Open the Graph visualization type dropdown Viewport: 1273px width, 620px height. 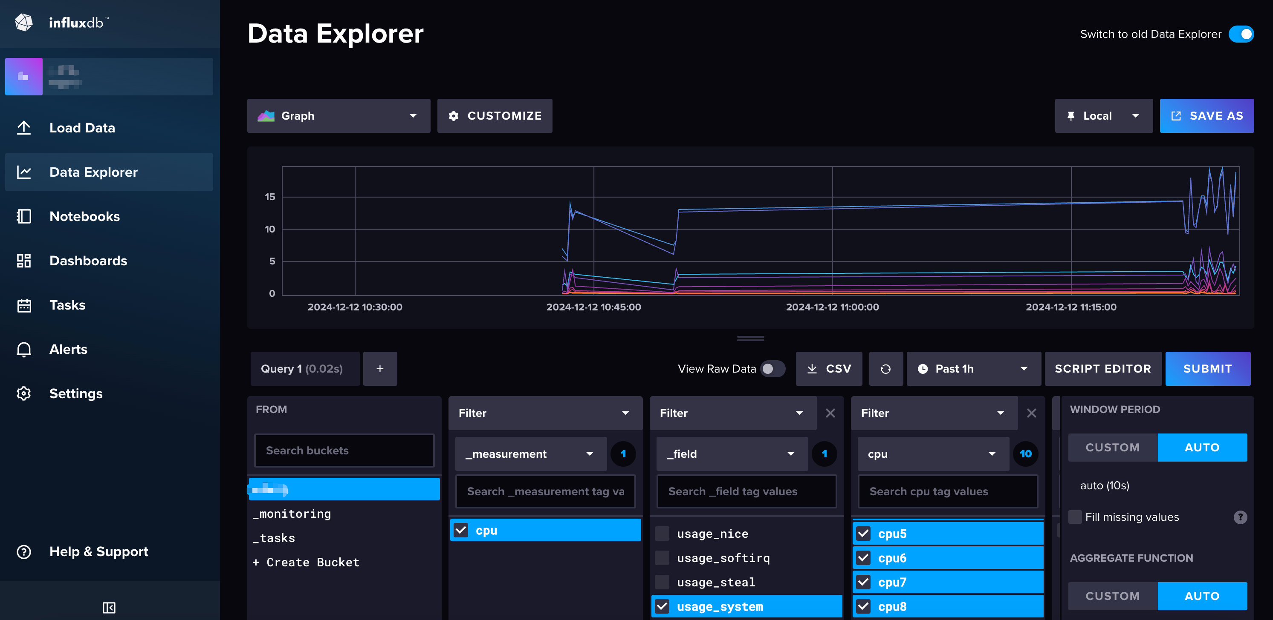[339, 116]
